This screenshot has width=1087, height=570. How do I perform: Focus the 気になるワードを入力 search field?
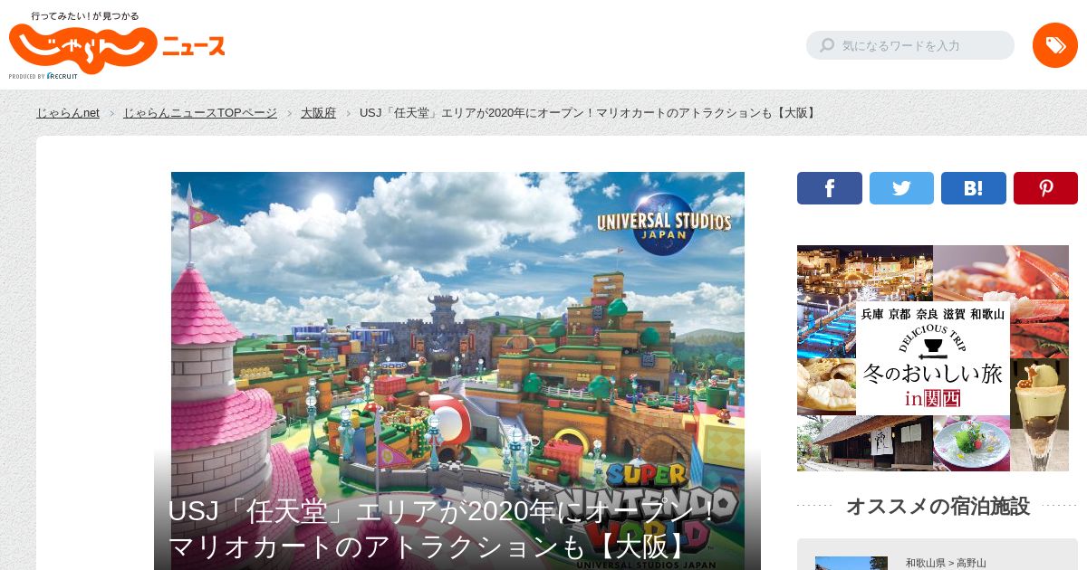pos(910,45)
